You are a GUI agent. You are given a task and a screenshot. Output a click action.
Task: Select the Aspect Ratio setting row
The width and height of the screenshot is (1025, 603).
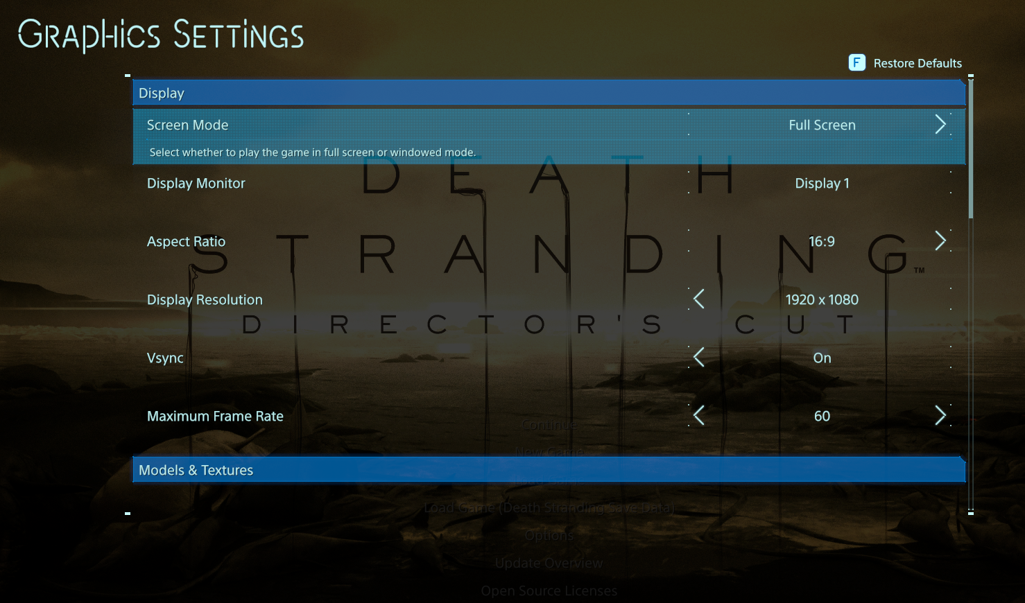(x=549, y=241)
